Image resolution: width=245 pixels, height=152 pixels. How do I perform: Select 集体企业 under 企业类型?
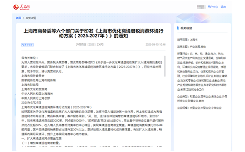(x=216, y=96)
